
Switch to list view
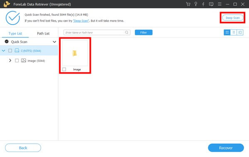[234, 32]
